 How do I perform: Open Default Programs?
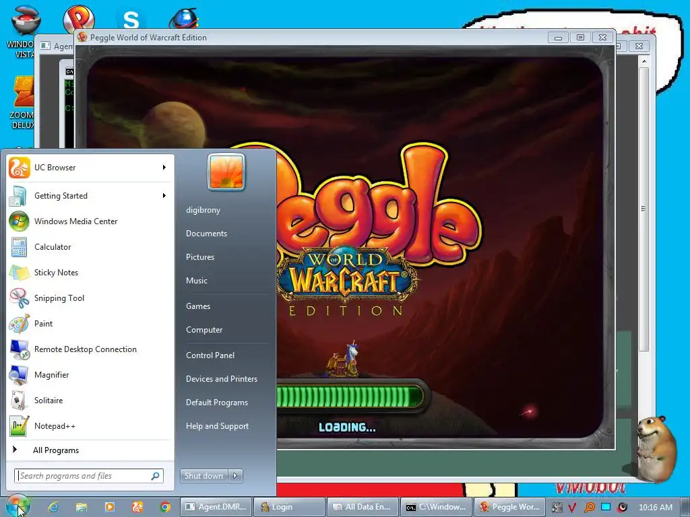216,403
